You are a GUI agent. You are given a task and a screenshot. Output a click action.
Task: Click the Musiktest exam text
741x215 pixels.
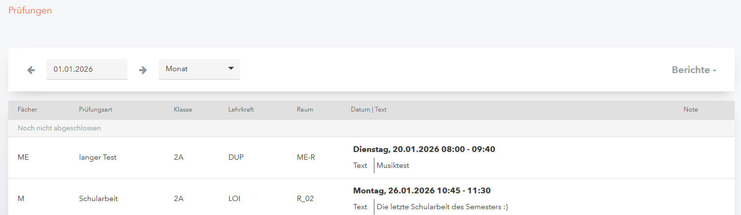tap(393, 165)
